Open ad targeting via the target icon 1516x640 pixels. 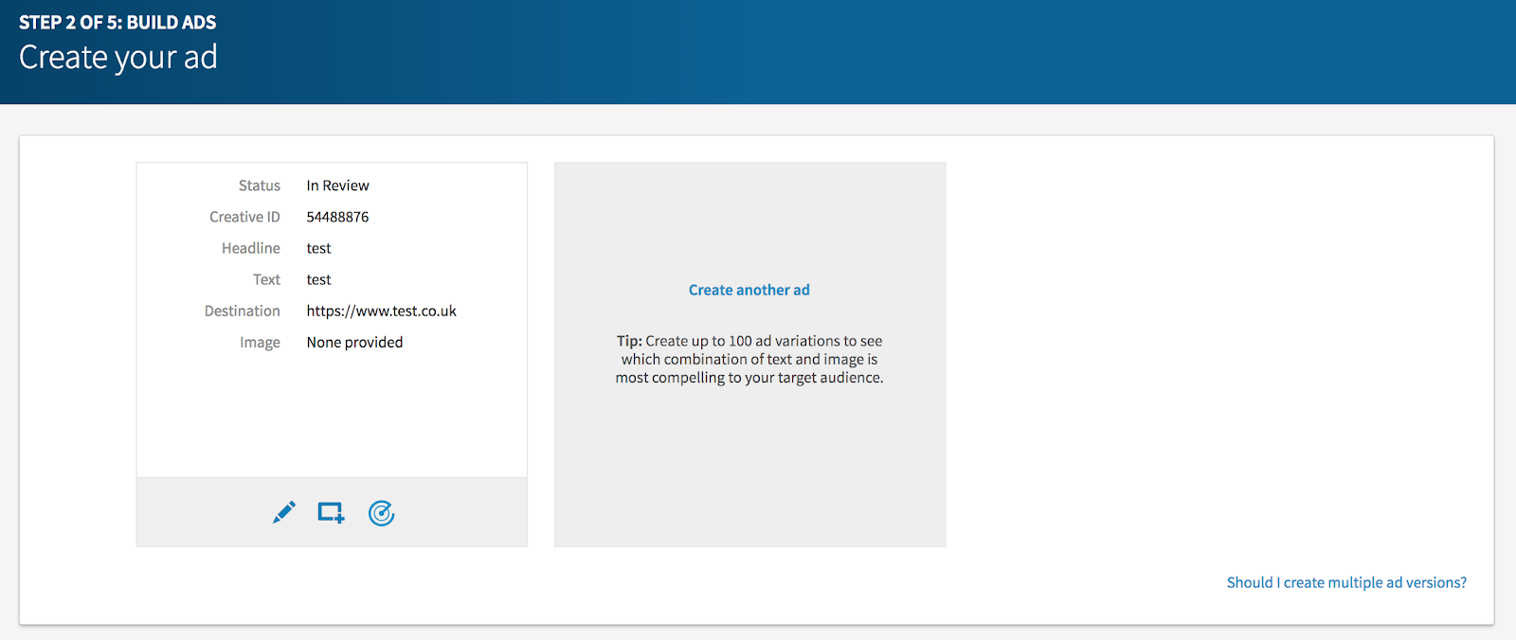pos(381,512)
